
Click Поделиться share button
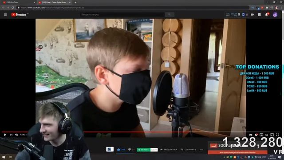point(169,150)
